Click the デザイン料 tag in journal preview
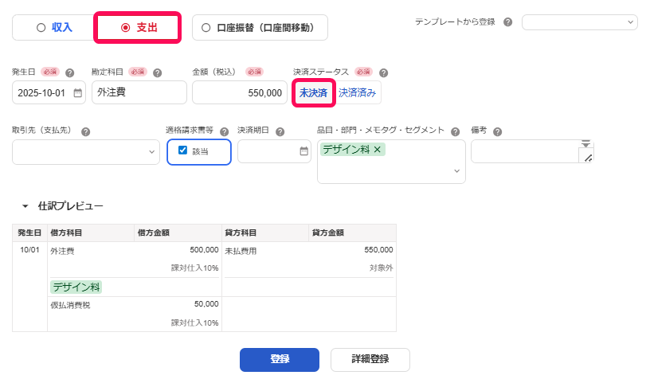Viewport: 650px width, 383px height. pos(76,287)
